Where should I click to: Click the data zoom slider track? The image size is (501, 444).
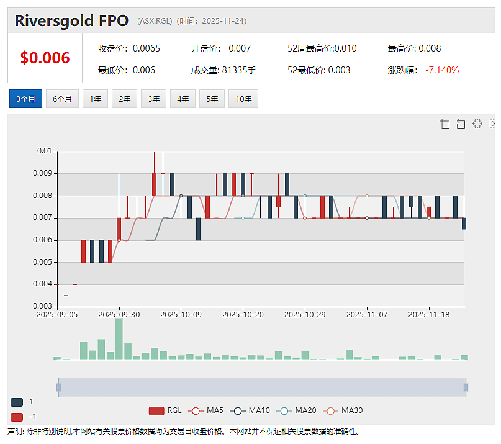pyautogui.click(x=262, y=387)
